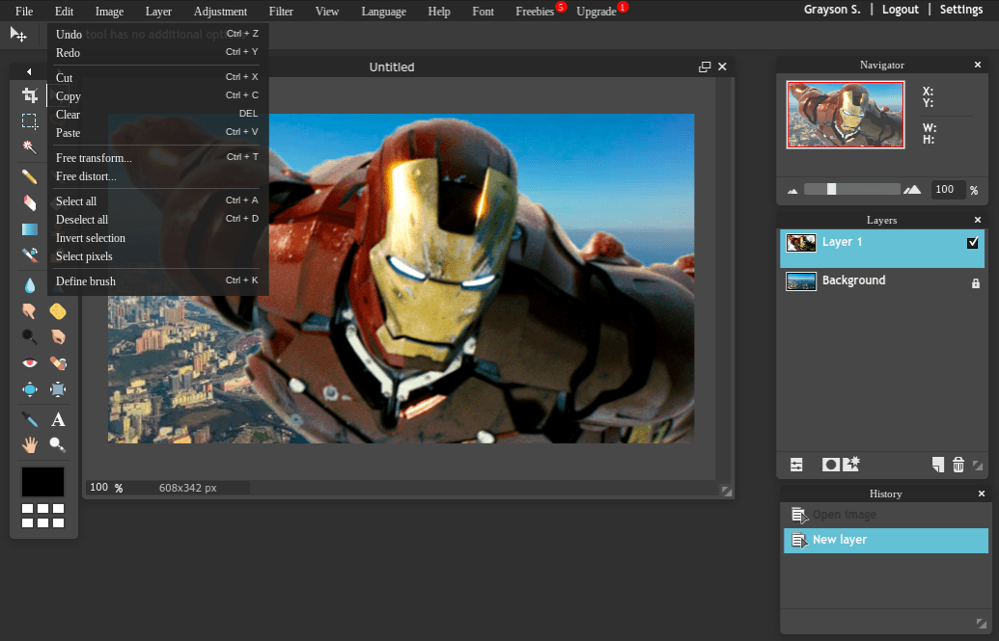Image resolution: width=999 pixels, height=641 pixels.
Task: Toggle Layer 1 visibility checkbox
Action: [972, 243]
